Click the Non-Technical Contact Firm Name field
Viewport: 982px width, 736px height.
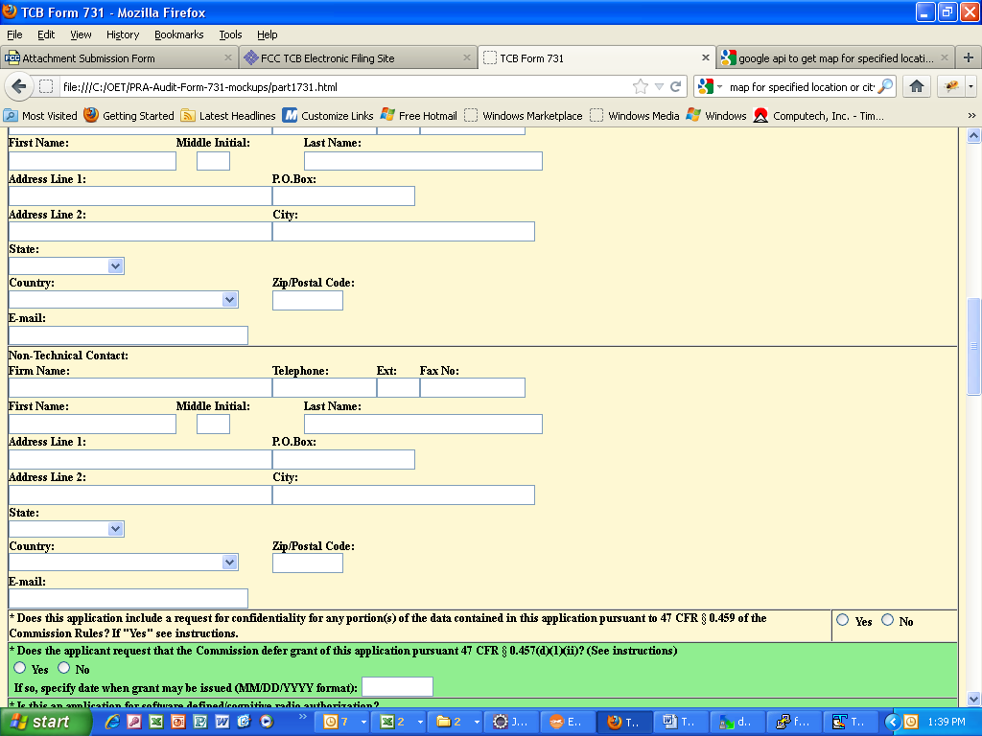tap(140, 387)
